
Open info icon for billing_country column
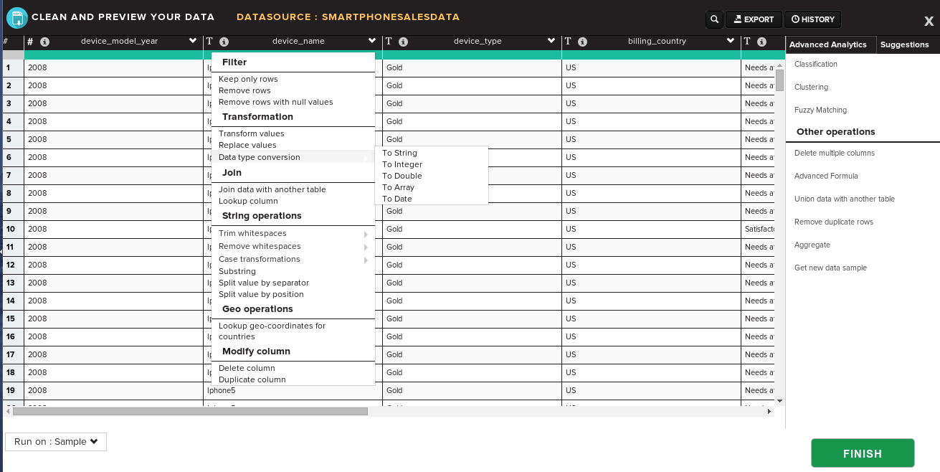pos(582,42)
